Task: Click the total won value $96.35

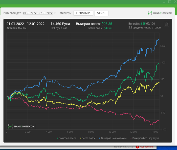Action: [x=107, y=24]
